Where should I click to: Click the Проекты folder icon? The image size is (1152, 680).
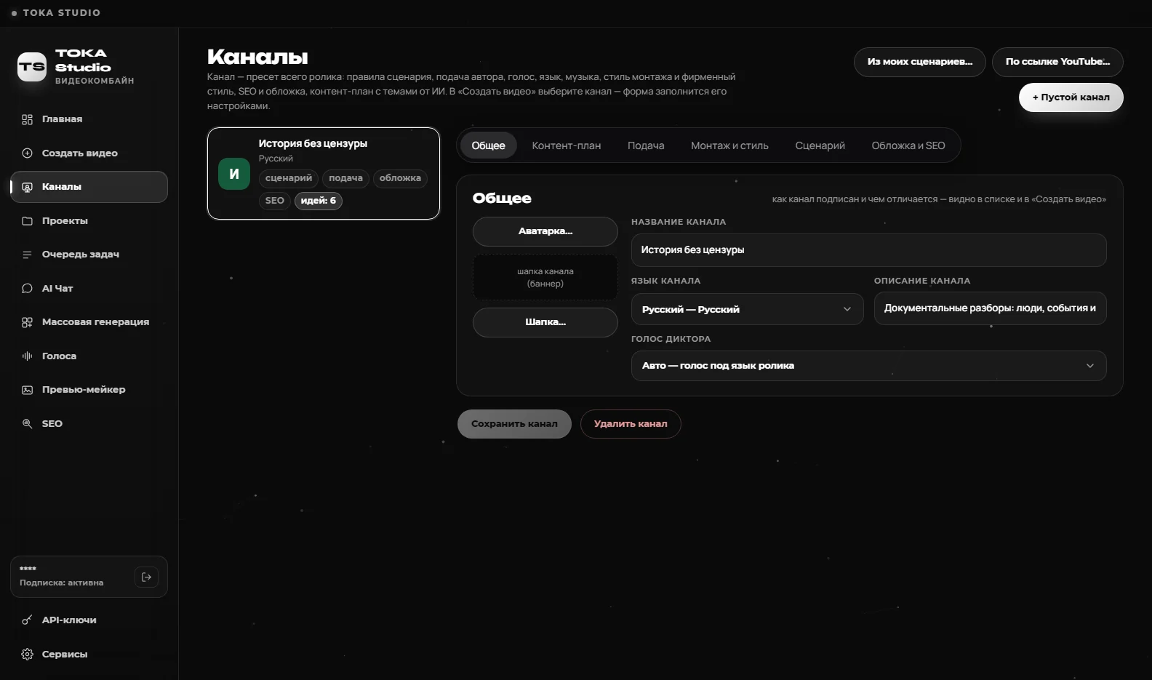pyautogui.click(x=27, y=221)
